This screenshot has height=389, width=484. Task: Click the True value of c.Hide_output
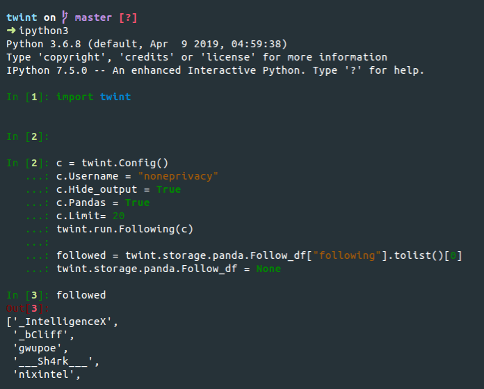point(168,189)
